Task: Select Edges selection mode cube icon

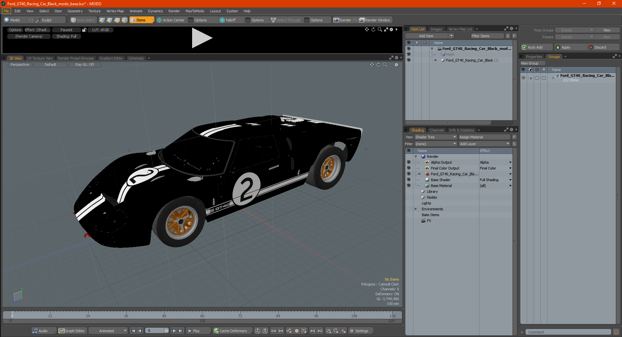Action: pyautogui.click(x=109, y=20)
